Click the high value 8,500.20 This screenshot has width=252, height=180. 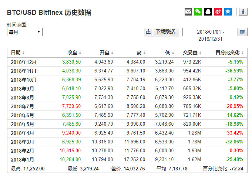(136, 106)
